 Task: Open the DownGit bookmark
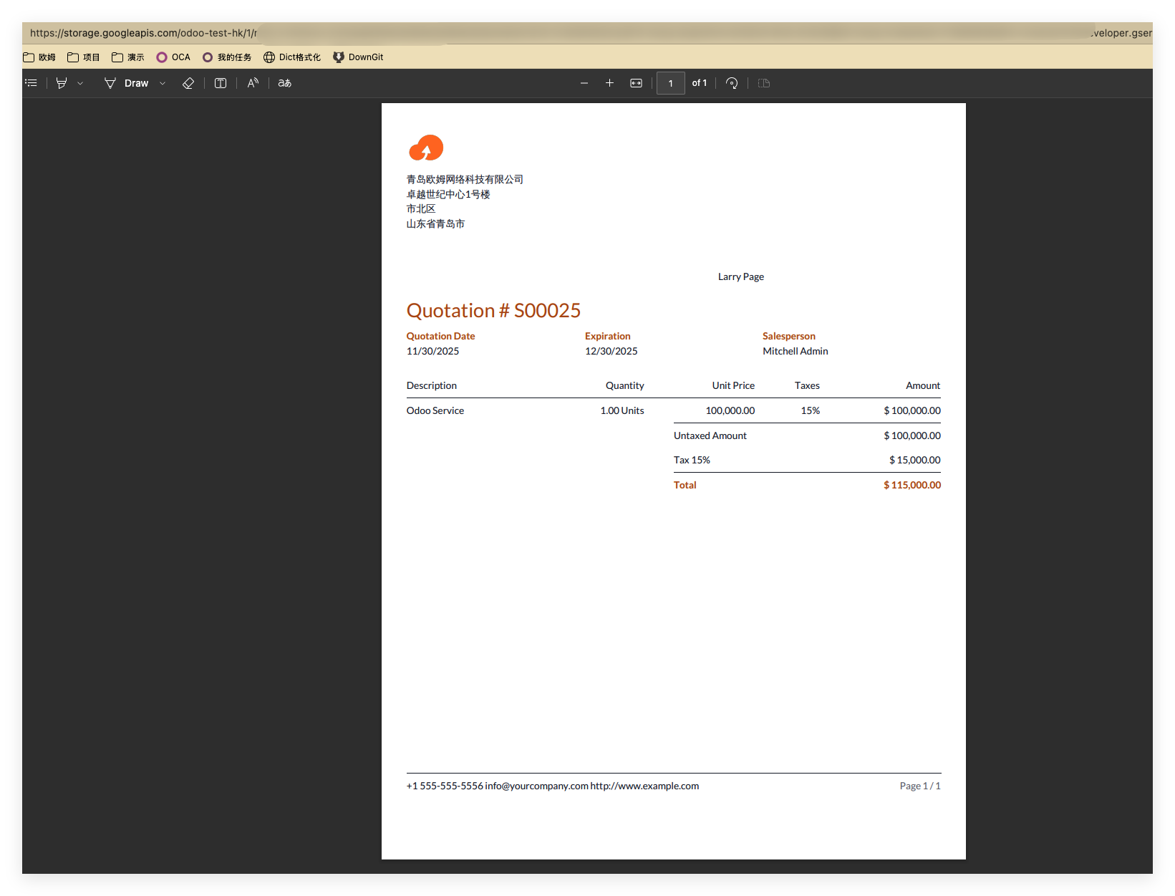pos(358,57)
